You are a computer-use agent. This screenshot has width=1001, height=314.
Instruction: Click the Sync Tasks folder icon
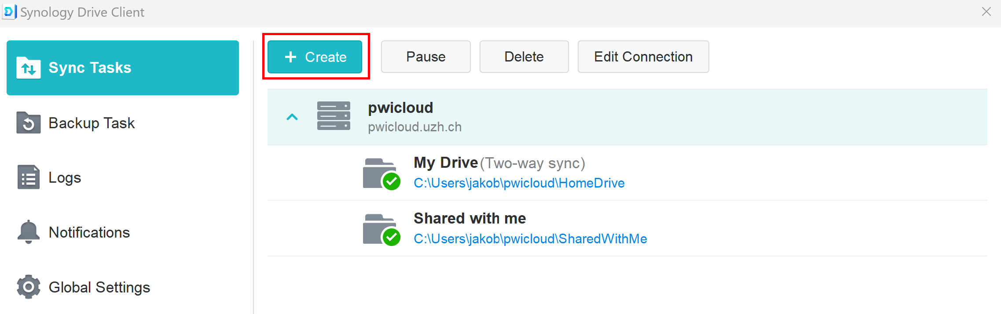[x=29, y=68]
